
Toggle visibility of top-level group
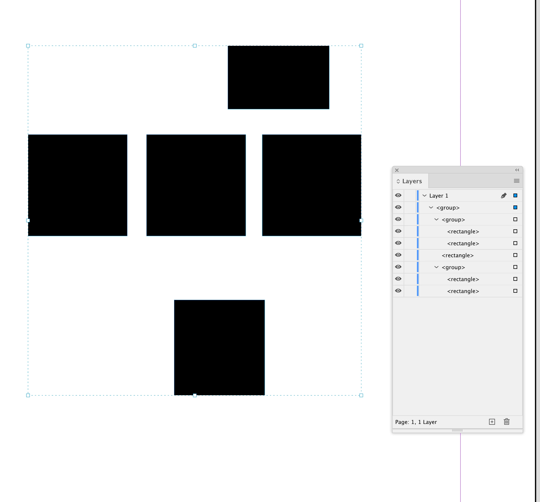click(398, 208)
